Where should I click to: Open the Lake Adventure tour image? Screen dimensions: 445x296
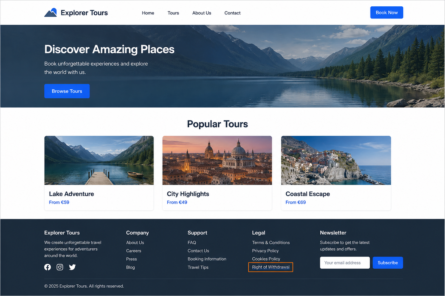pos(99,160)
